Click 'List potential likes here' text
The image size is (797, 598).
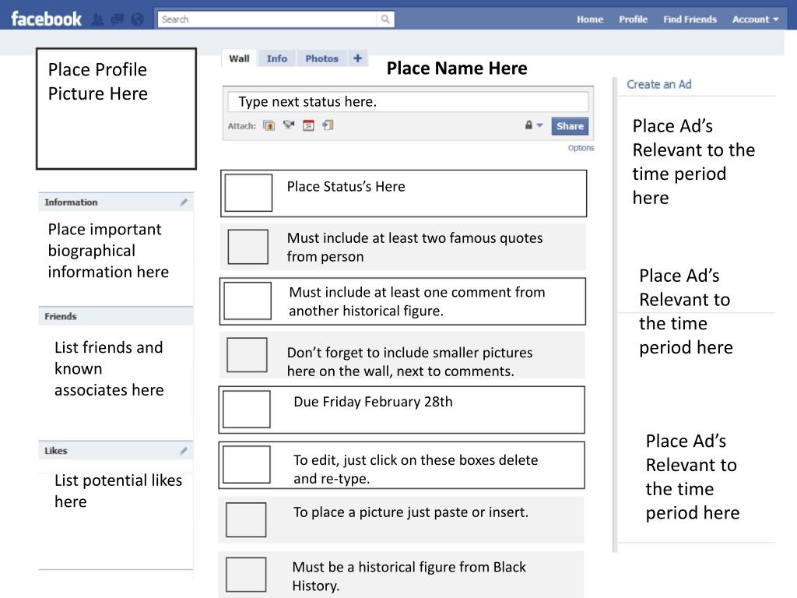pos(118,491)
